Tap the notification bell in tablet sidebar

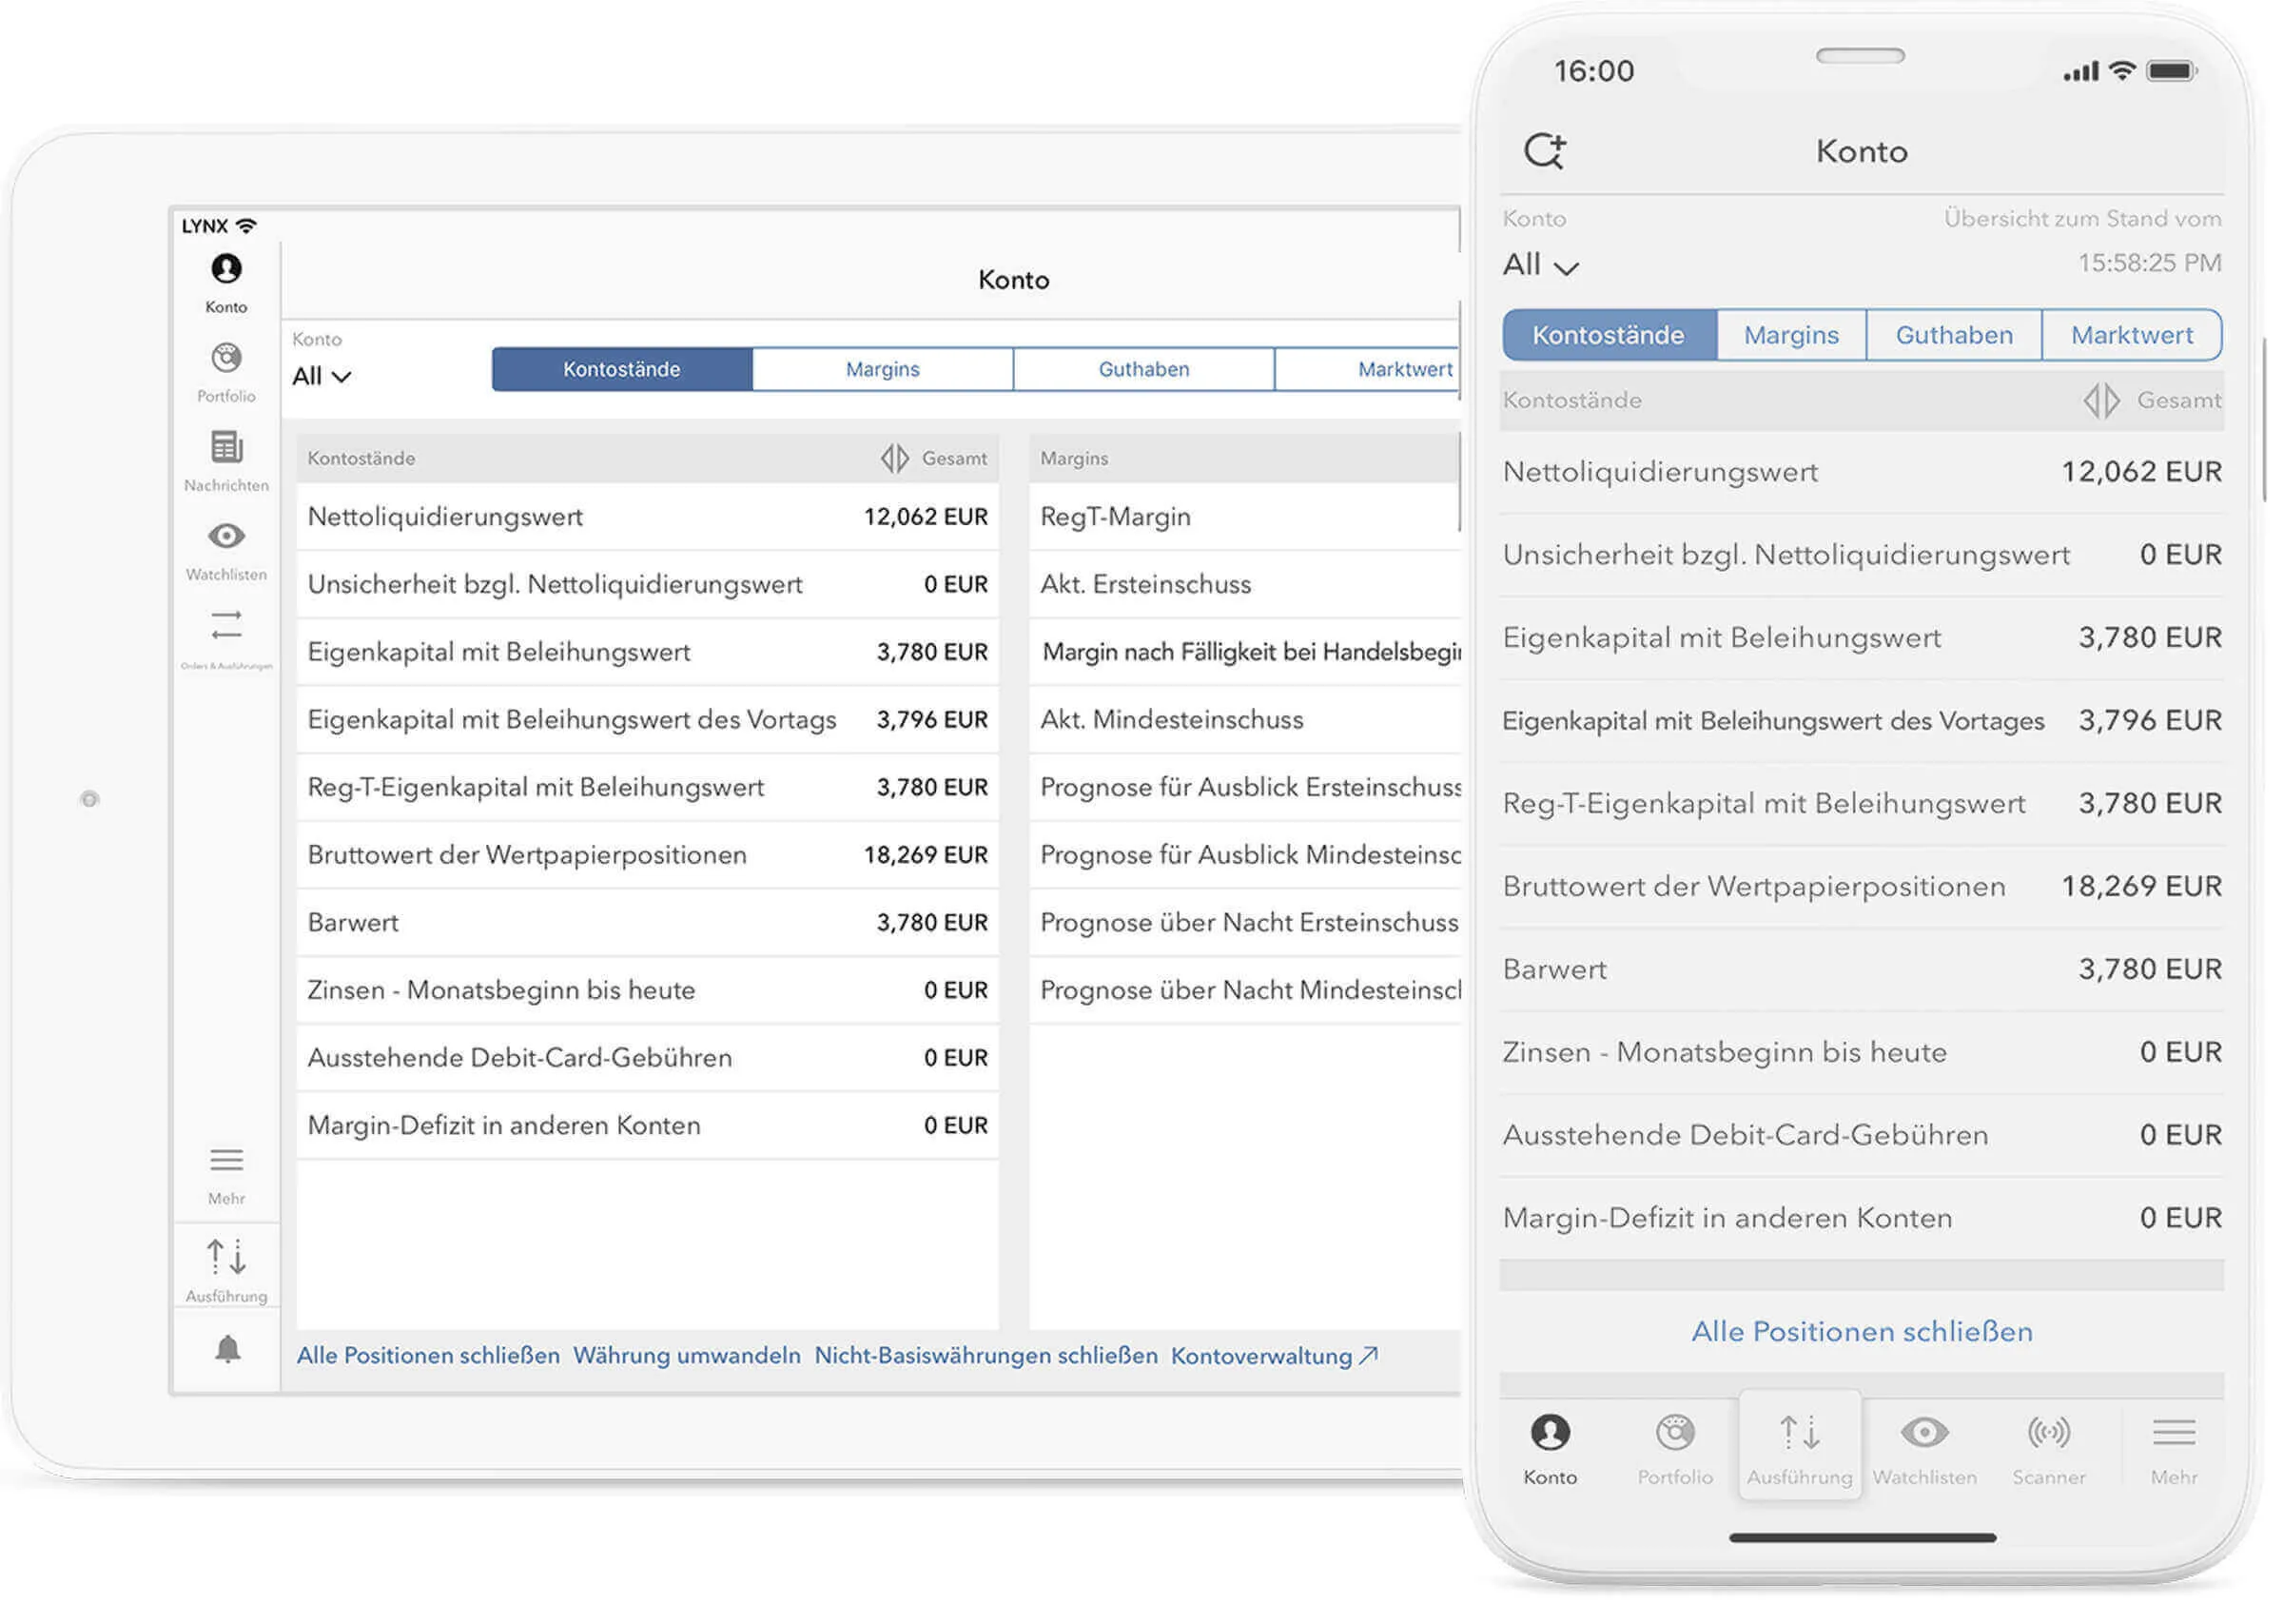pyautogui.click(x=228, y=1350)
